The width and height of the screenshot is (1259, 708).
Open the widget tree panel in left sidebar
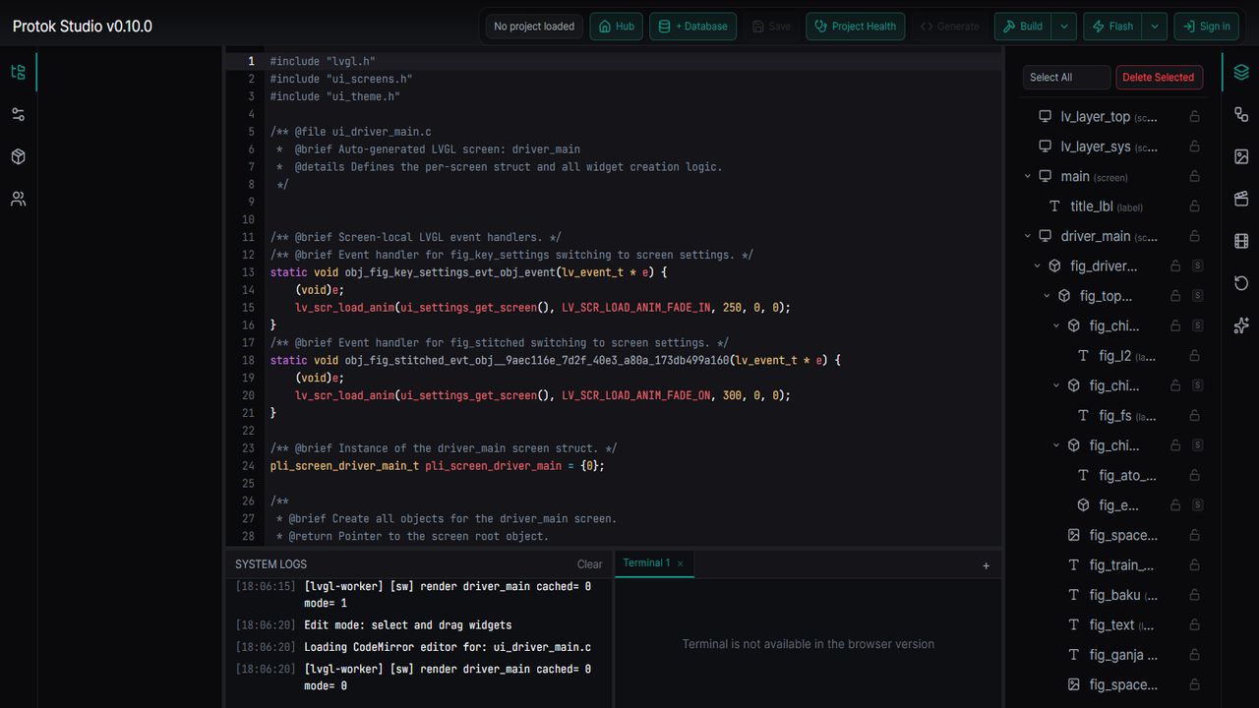tap(18, 72)
